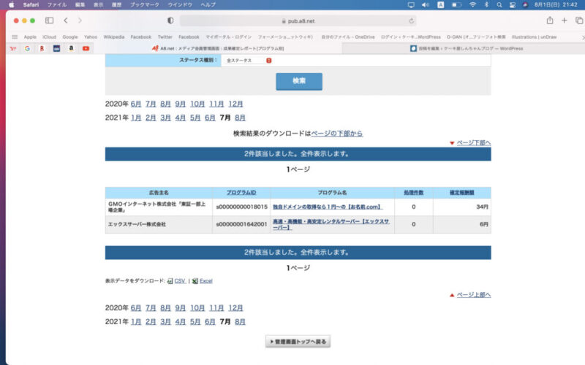Download data via the CSV link
585x365 pixels.
179,281
